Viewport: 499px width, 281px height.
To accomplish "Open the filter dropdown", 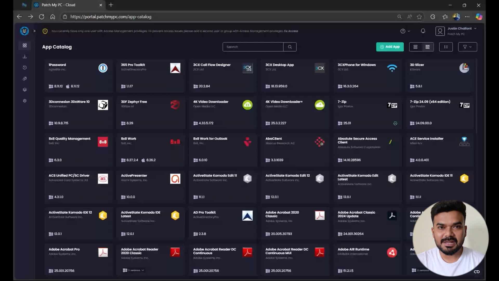I will (467, 47).
